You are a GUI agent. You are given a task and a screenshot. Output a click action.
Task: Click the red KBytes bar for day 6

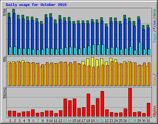(x=33, y=113)
